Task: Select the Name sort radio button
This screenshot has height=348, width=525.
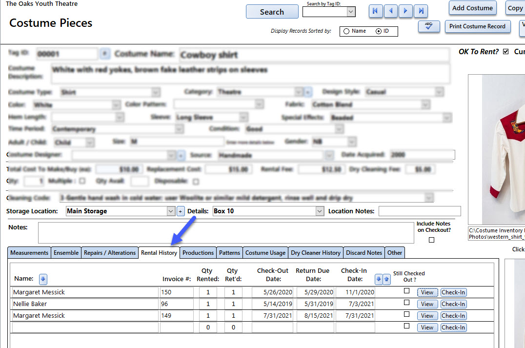Action: tap(346, 31)
